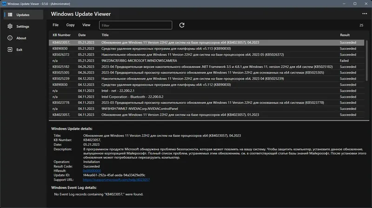Viewport: 372px width, 208px height.
Task: Sort list by Date column header
Action: click(x=82, y=35)
